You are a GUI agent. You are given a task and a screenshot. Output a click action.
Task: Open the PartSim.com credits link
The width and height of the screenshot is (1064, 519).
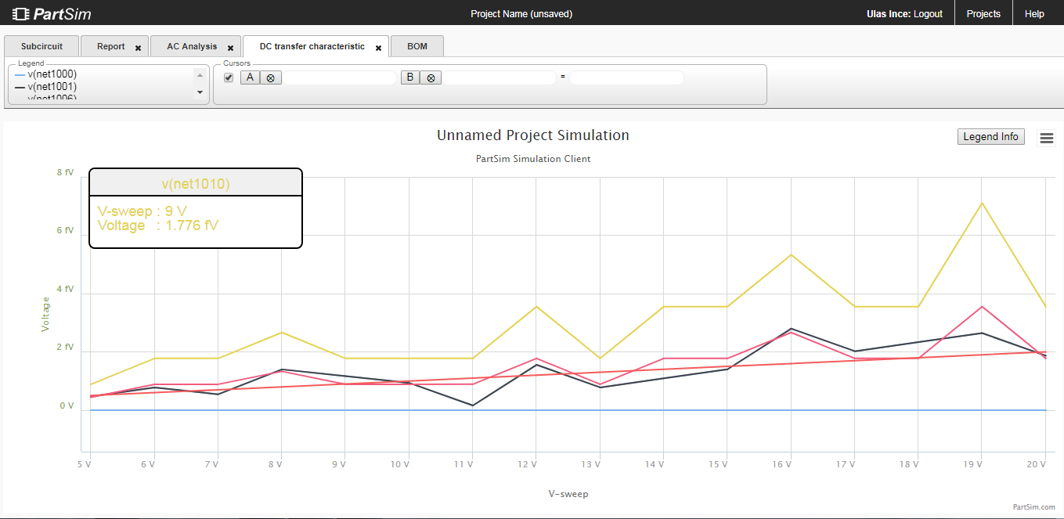point(1033,506)
